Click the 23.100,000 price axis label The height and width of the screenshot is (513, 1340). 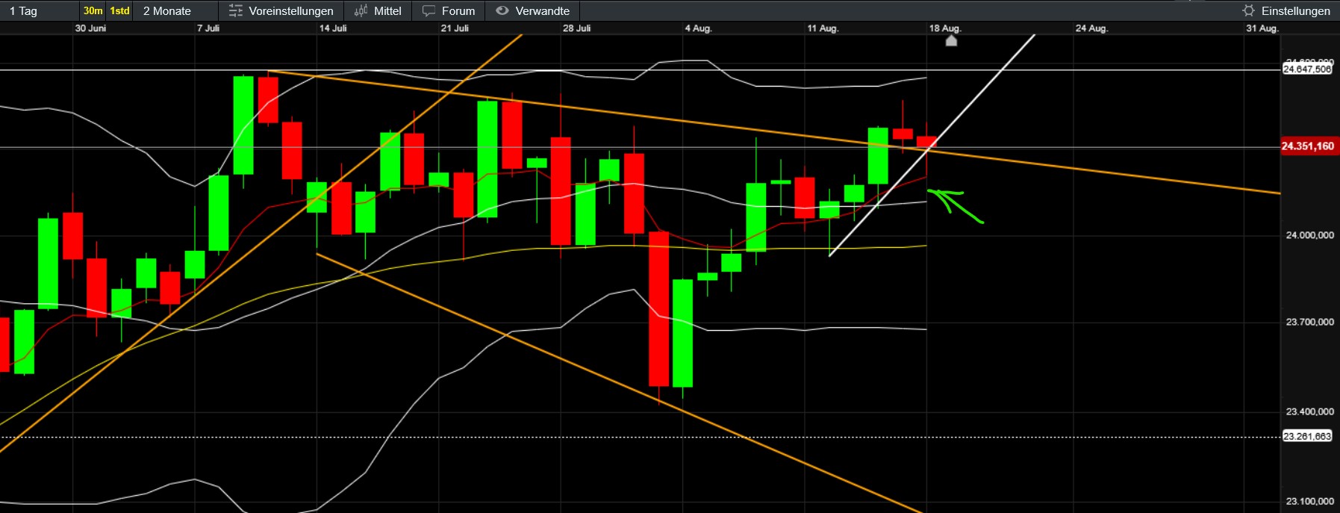[x=1309, y=502]
